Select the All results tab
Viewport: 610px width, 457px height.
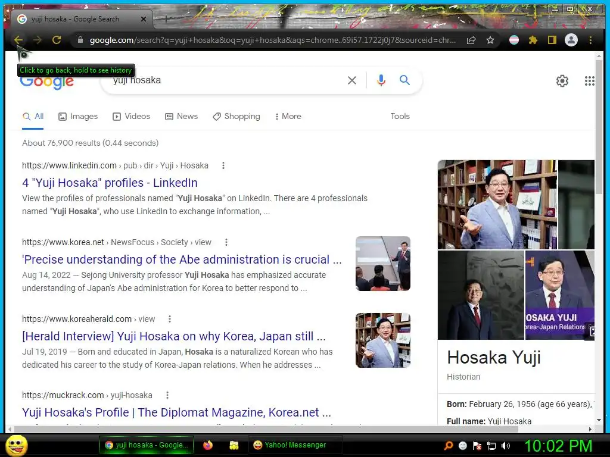click(33, 116)
